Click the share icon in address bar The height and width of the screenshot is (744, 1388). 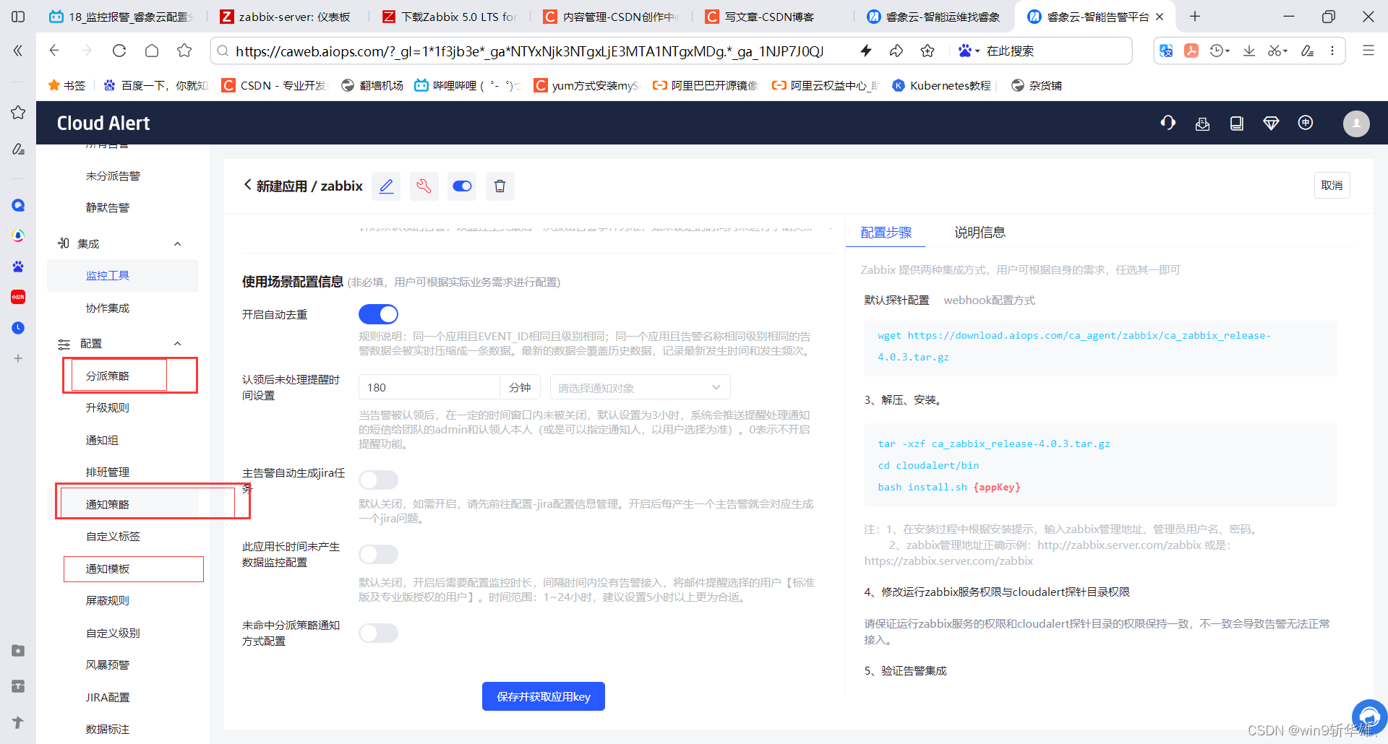(896, 51)
